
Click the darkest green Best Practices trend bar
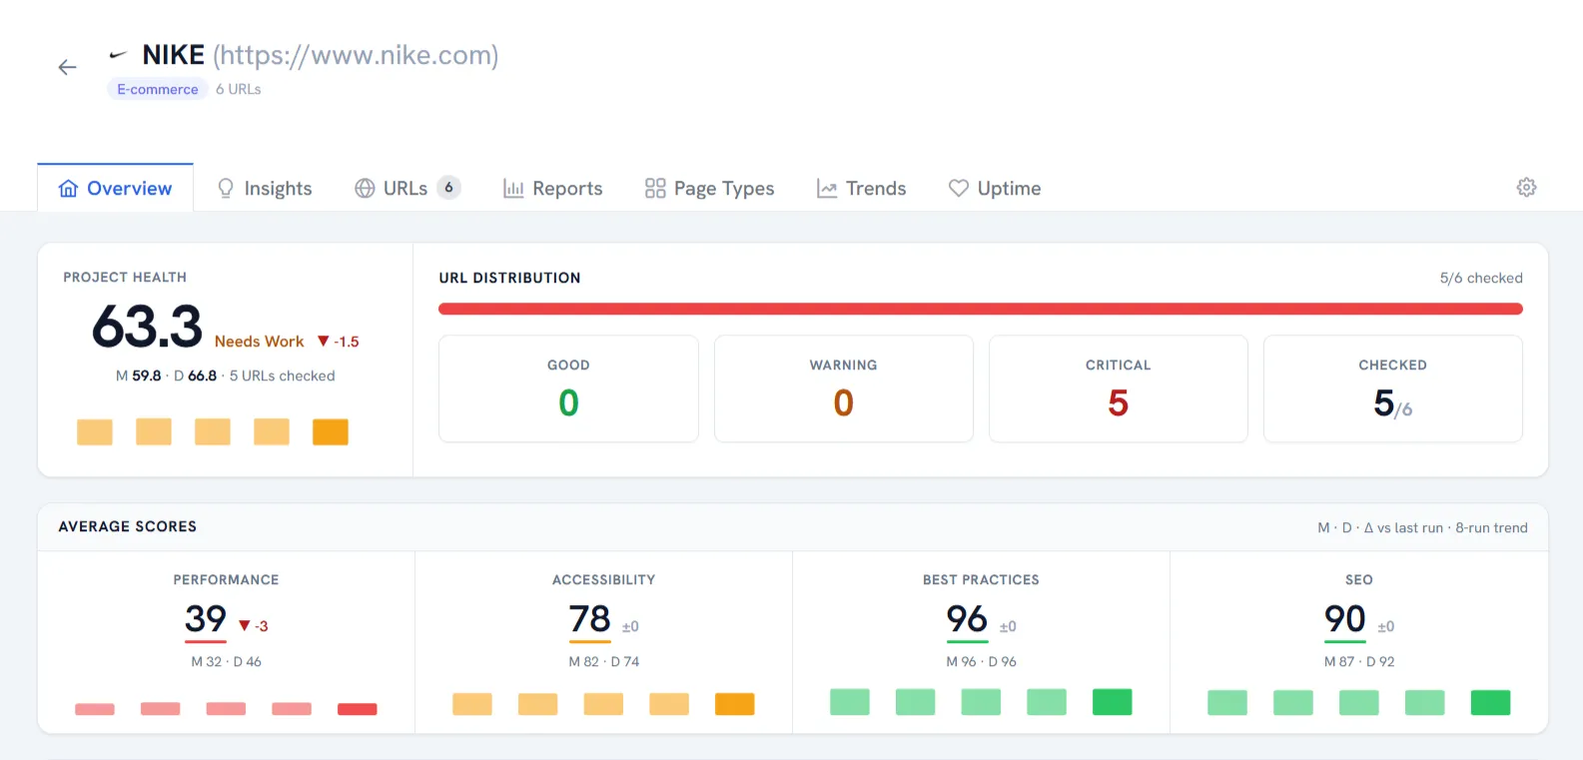(1113, 702)
